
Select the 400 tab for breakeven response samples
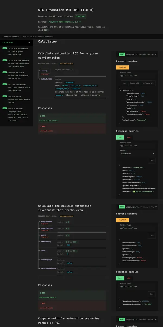(x=129, y=278)
